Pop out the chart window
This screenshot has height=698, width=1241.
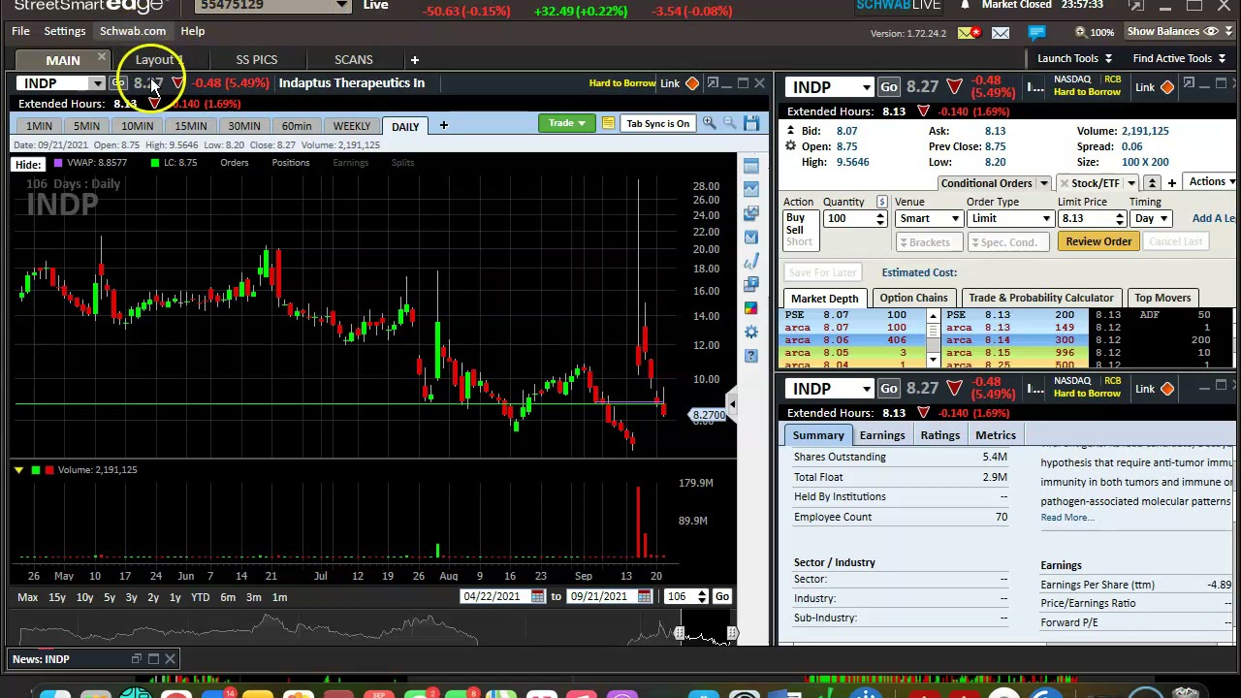tap(713, 83)
